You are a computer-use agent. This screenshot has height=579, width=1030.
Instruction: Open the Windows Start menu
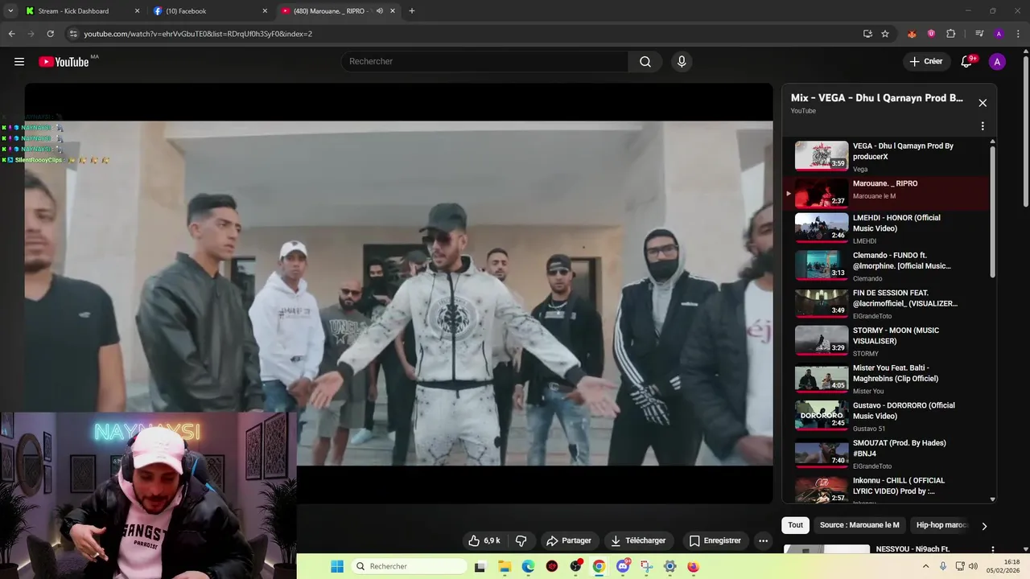pyautogui.click(x=337, y=566)
